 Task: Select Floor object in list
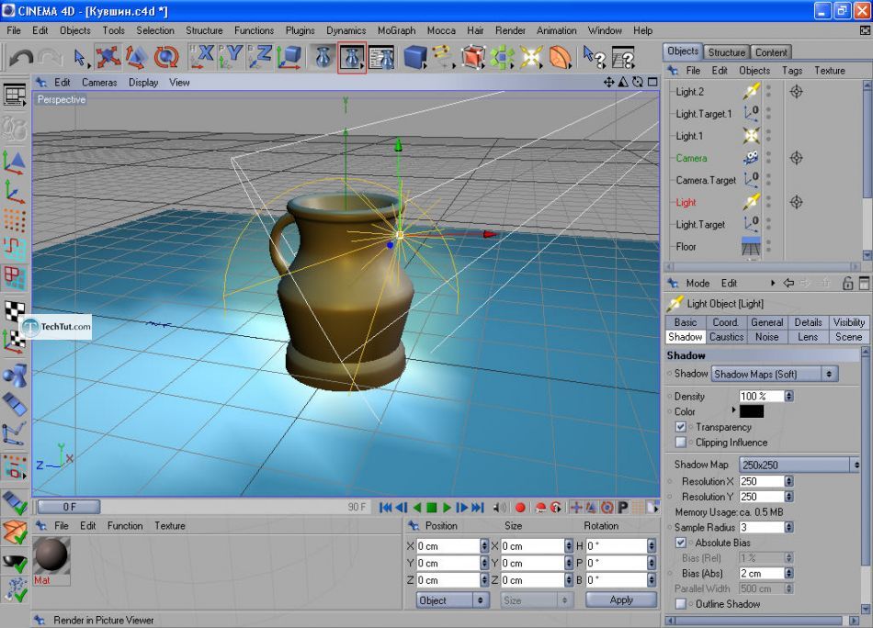(x=686, y=246)
